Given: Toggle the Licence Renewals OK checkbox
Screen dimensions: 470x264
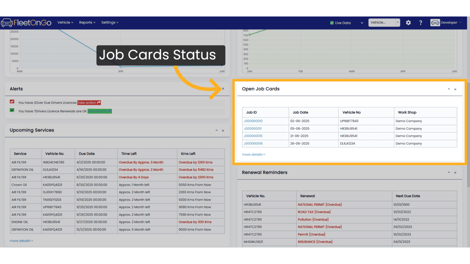Looking at the screenshot, I should click(12, 110).
